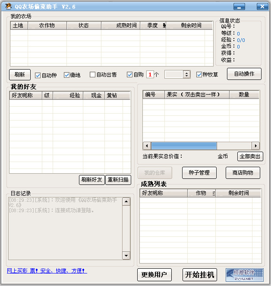Close the QQ农场偷菜助手 window
The width and height of the screenshot is (271, 286).
[262, 7]
